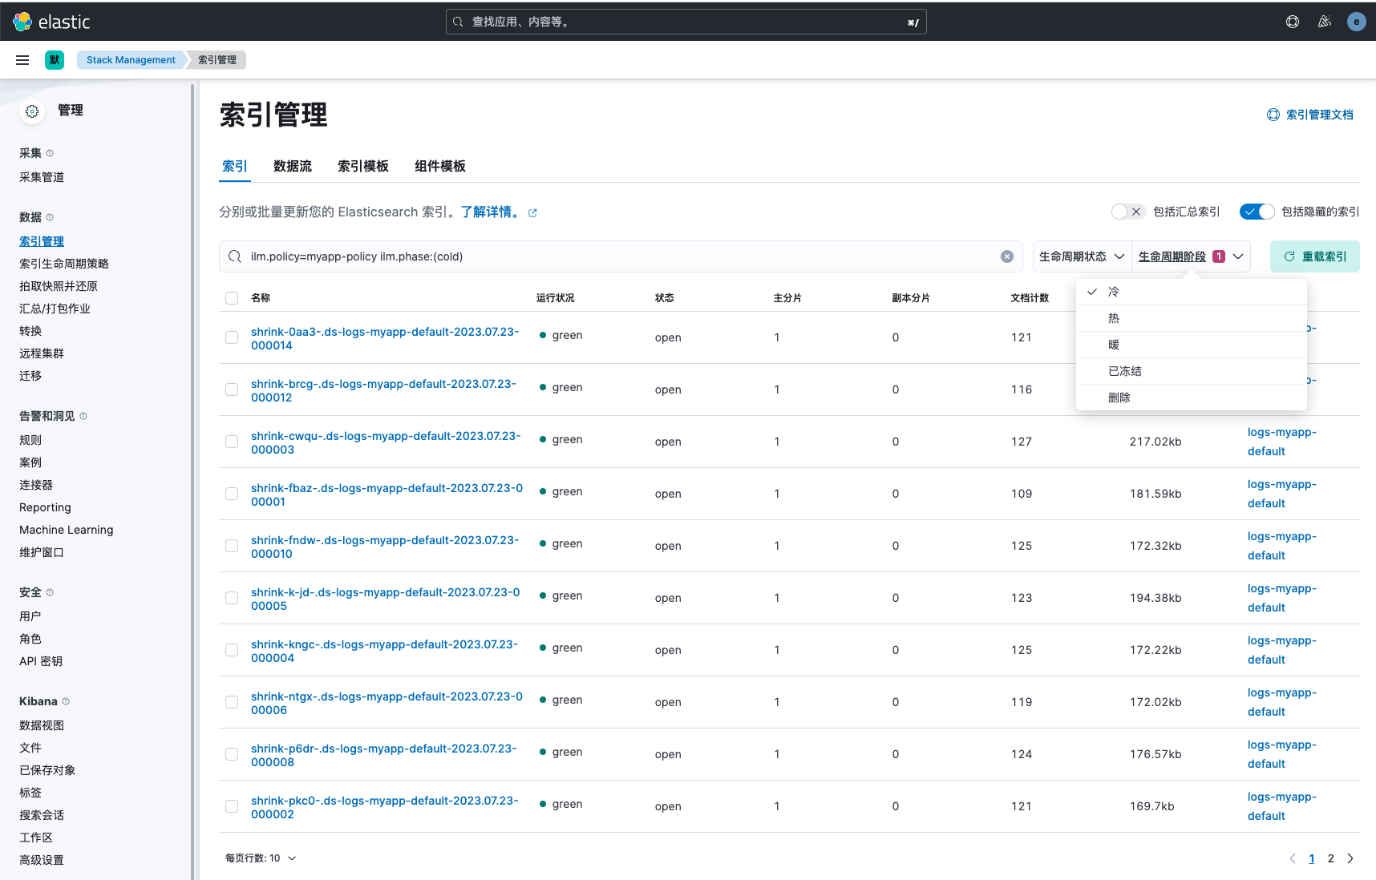Clear the index search query
The height and width of the screenshot is (880, 1376).
1007,256
